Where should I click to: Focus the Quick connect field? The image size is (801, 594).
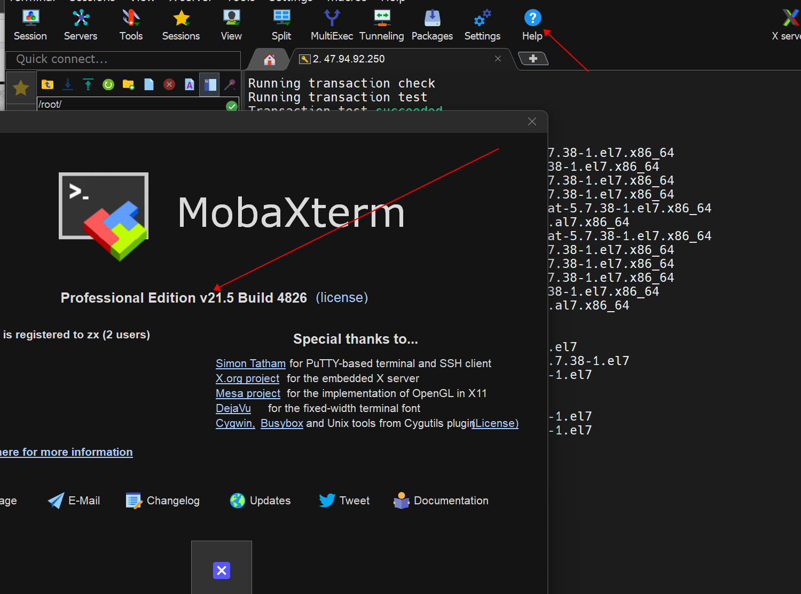123,59
